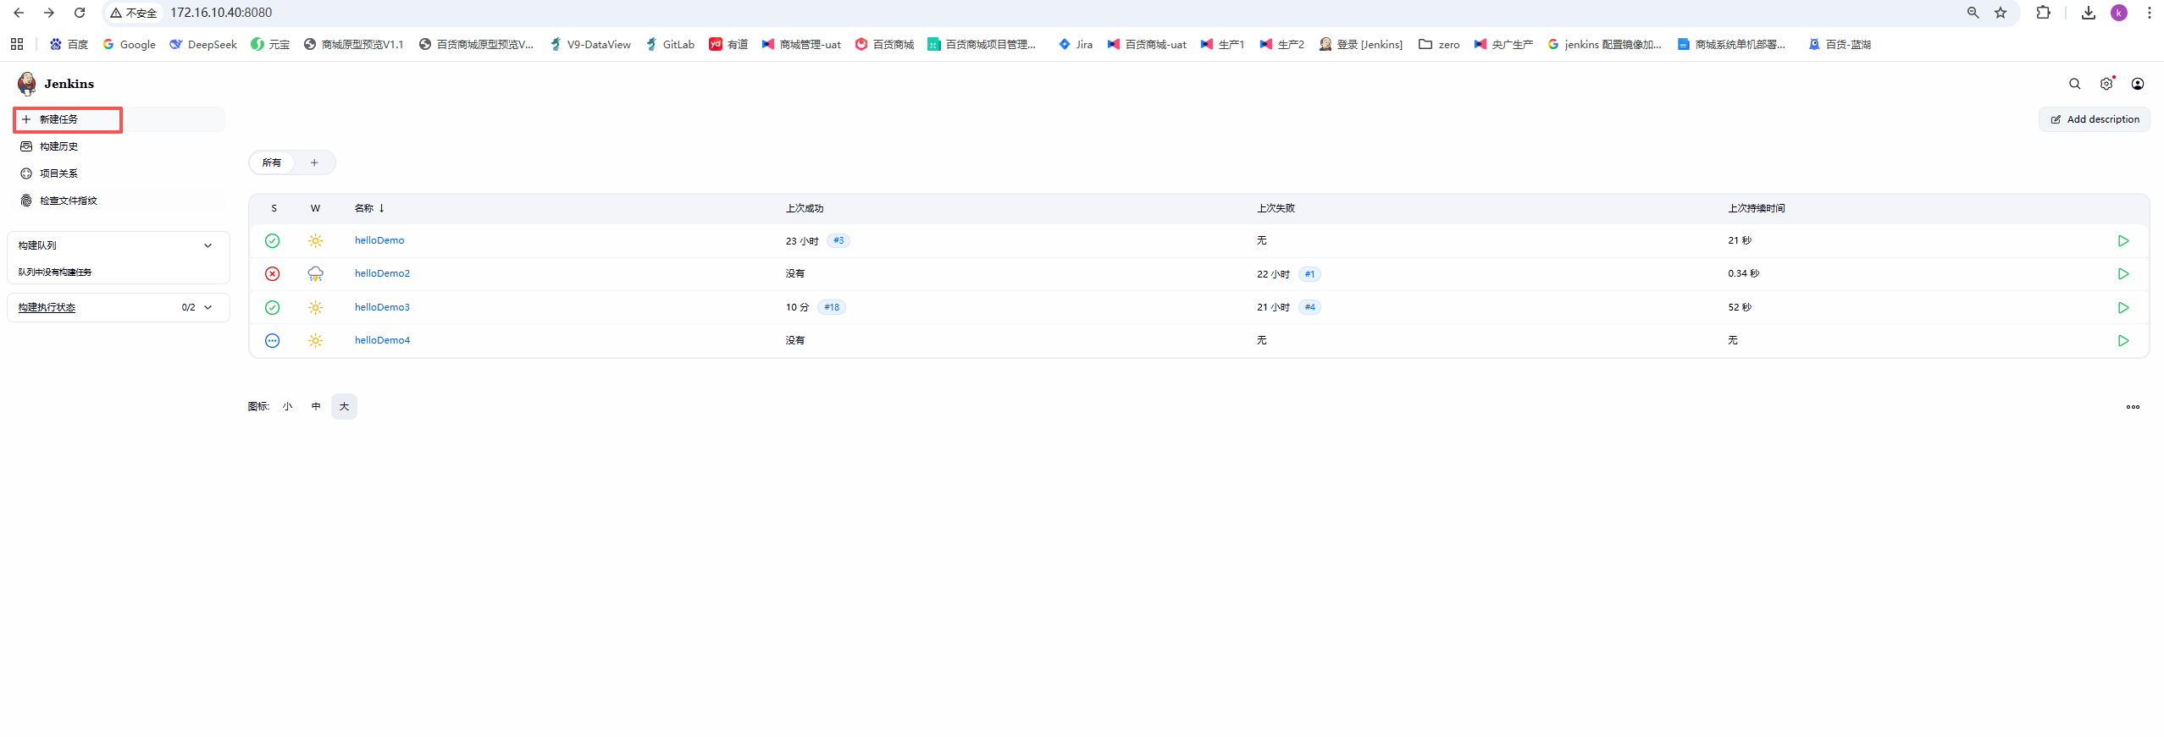2164x737 pixels.
Task: Go back with browser back arrow
Action: (19, 13)
